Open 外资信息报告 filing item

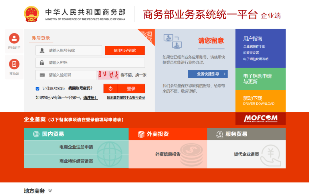(x=168, y=154)
